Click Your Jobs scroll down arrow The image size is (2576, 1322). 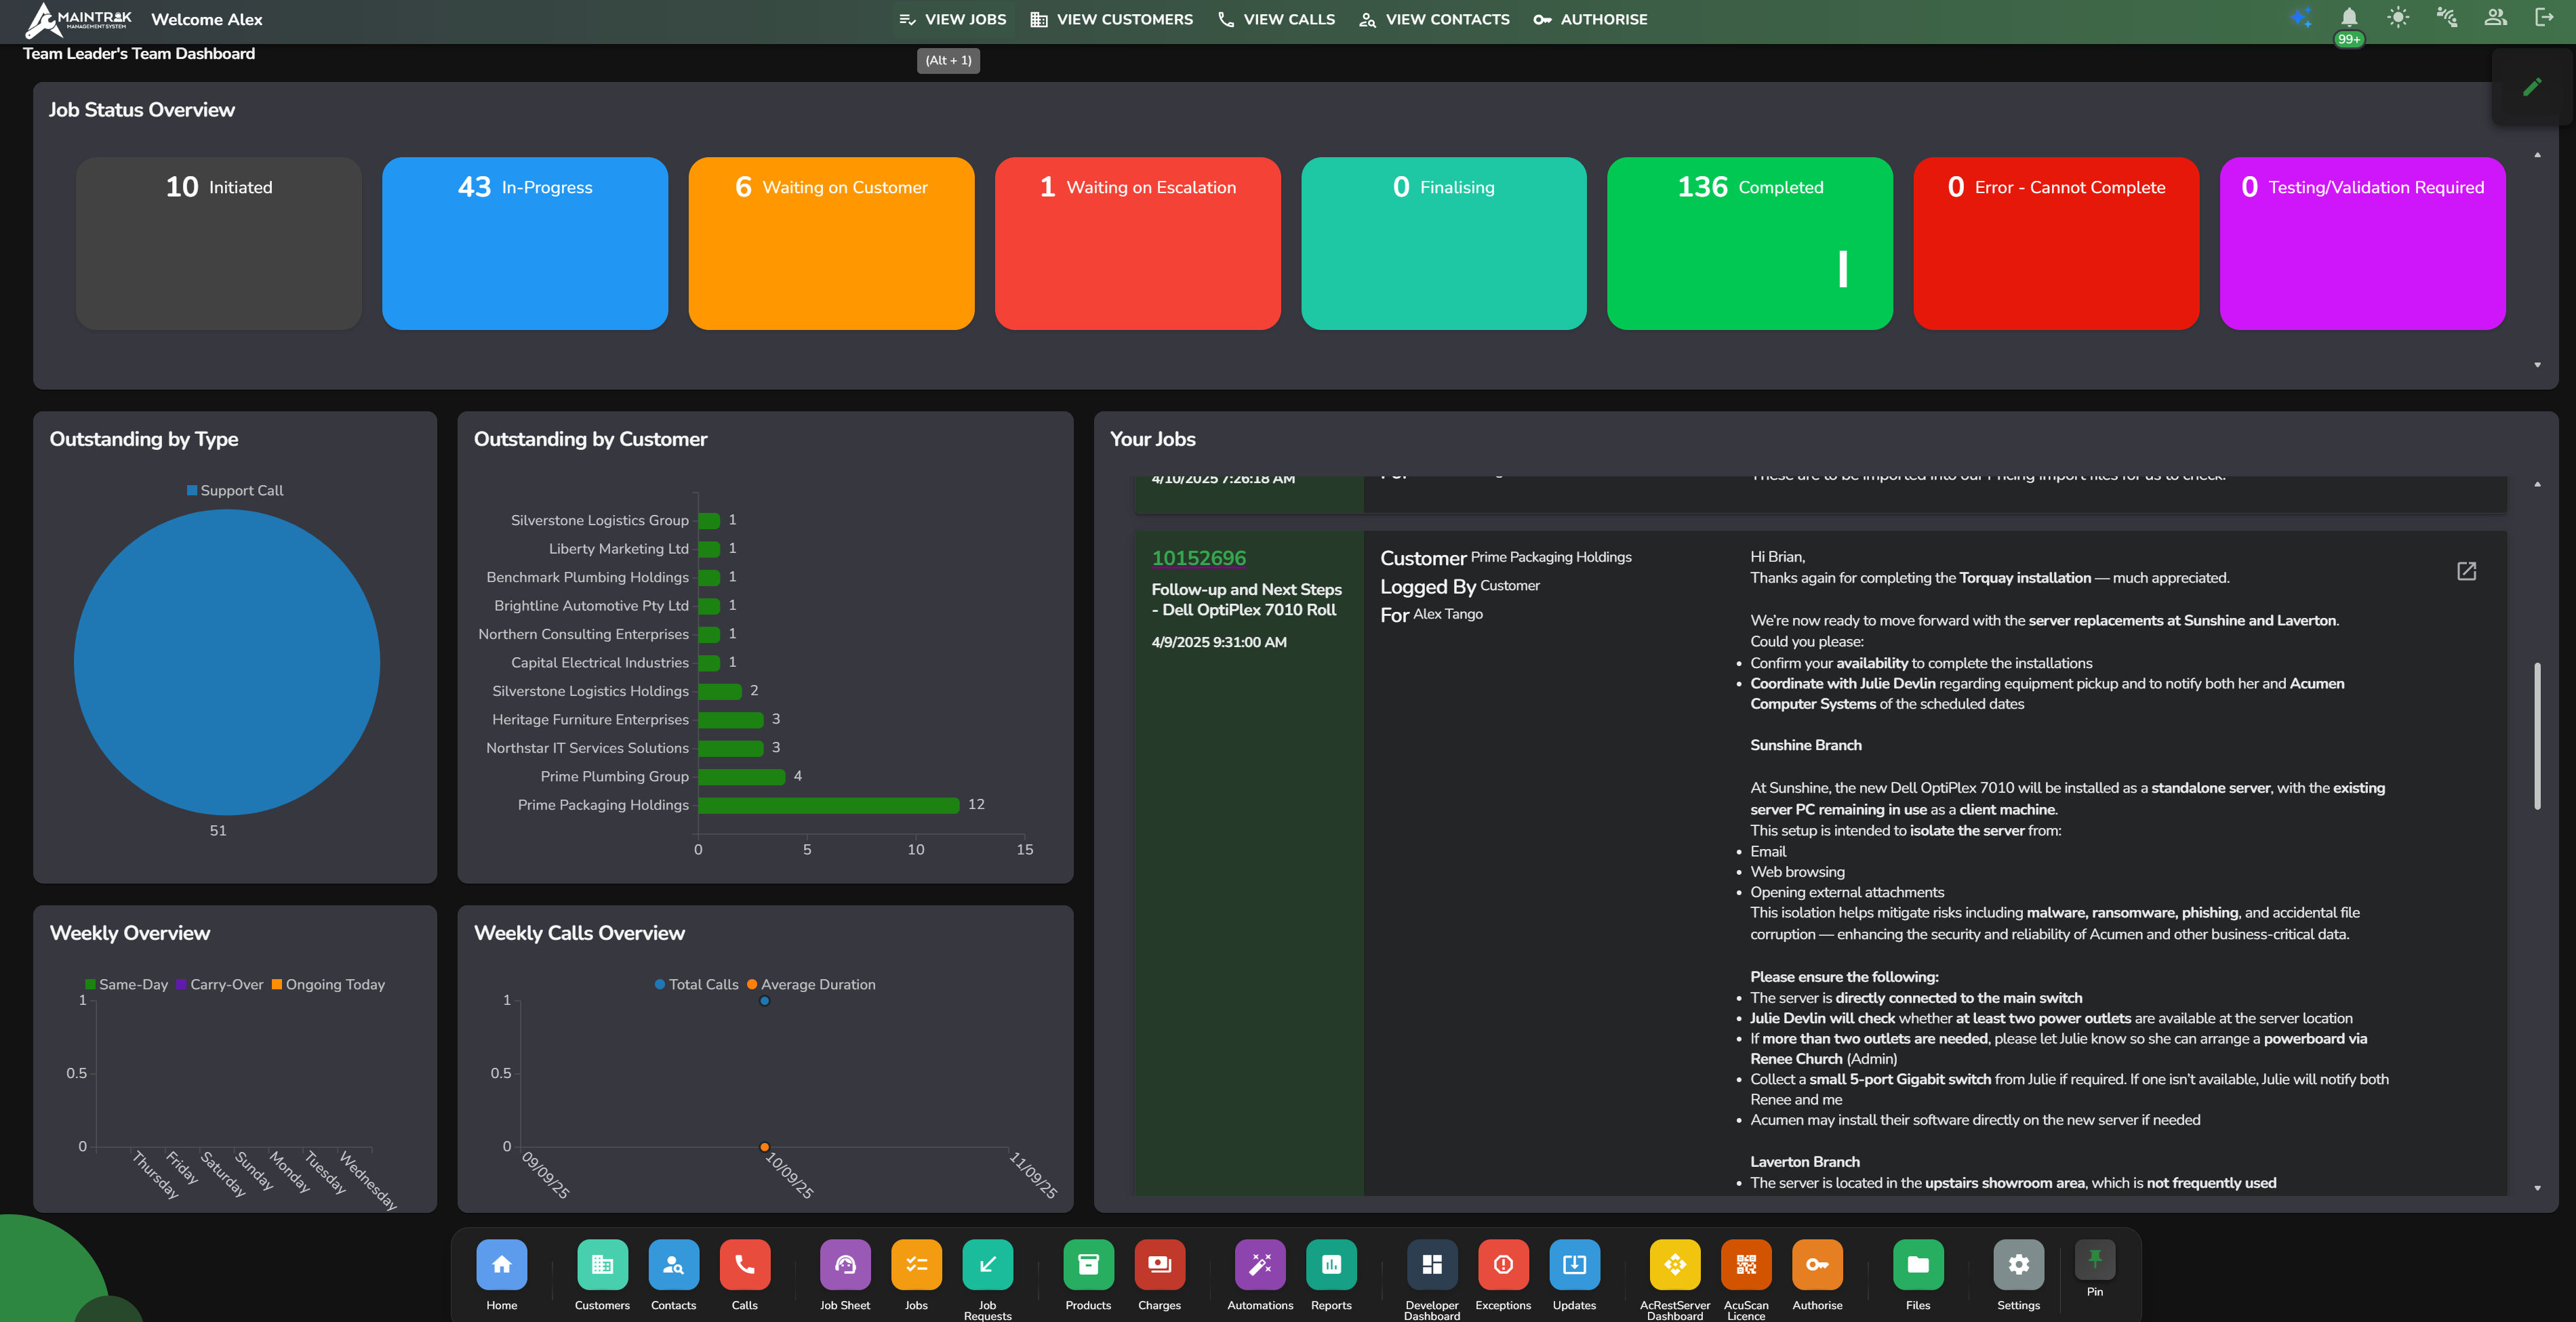coord(2538,1188)
